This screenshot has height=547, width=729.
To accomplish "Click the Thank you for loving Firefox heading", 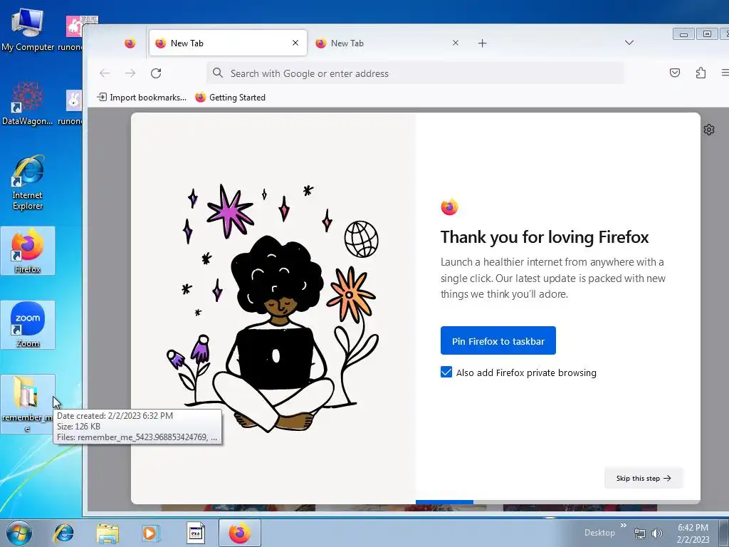I will coord(545,237).
